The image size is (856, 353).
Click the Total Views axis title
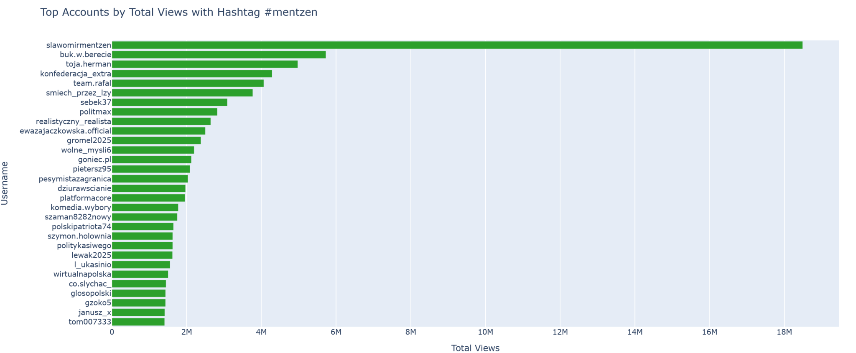(x=475, y=348)
